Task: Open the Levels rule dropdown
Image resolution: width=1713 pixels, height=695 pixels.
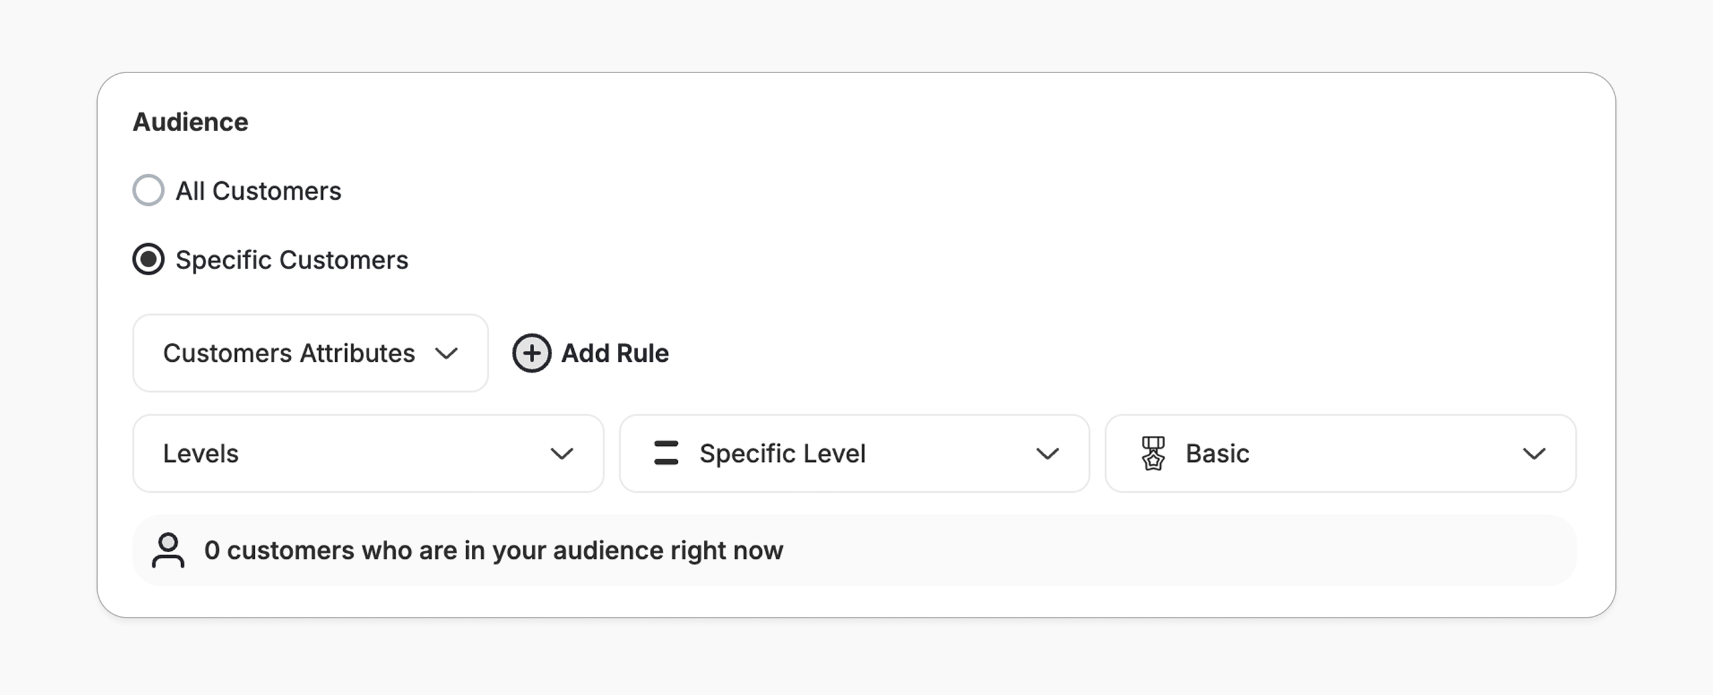Action: coord(368,453)
